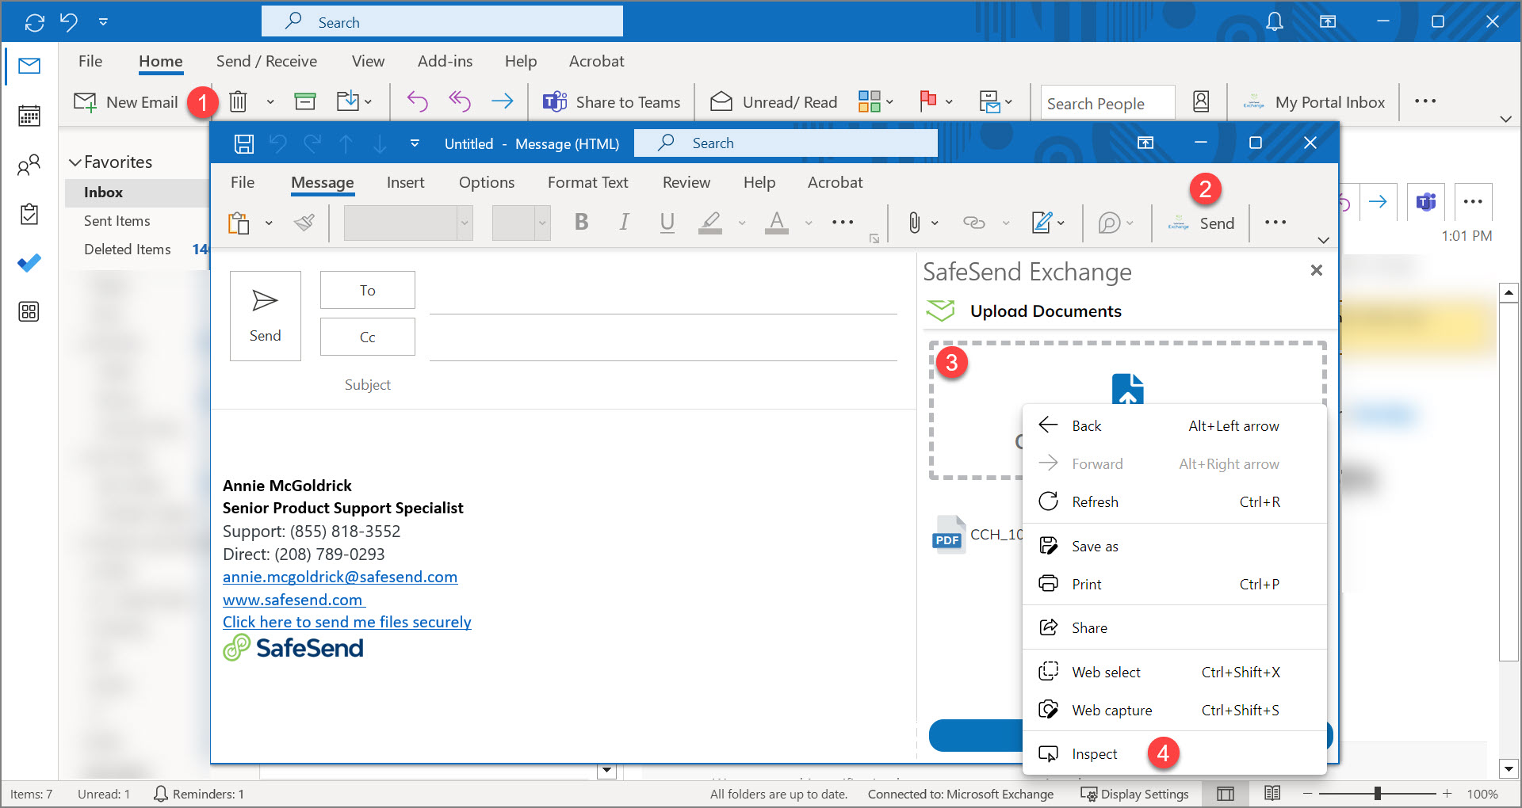Open the Tasks clipboard icon in sidebar
The image size is (1522, 808).
pyautogui.click(x=29, y=214)
